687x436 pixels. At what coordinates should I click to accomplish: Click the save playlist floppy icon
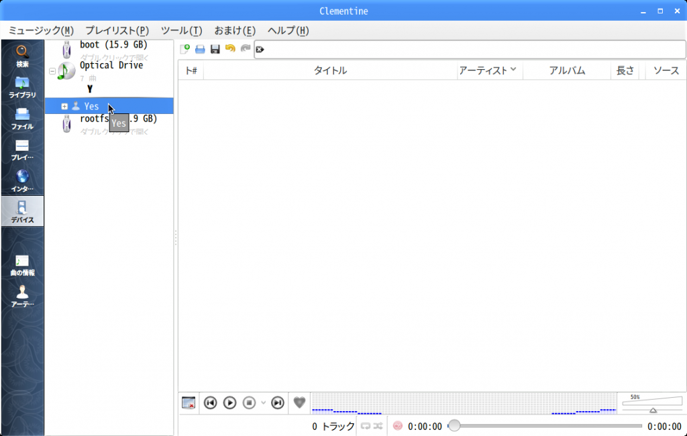[x=215, y=49]
